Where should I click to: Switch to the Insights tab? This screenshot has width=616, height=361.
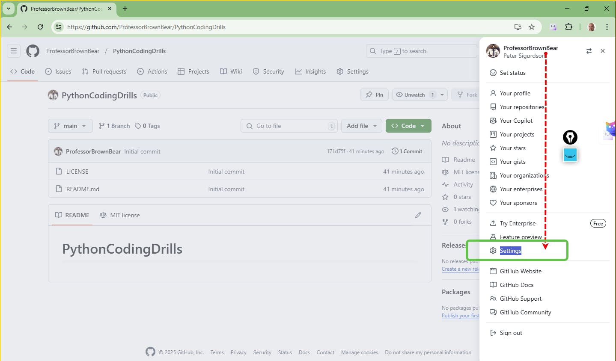pos(310,71)
